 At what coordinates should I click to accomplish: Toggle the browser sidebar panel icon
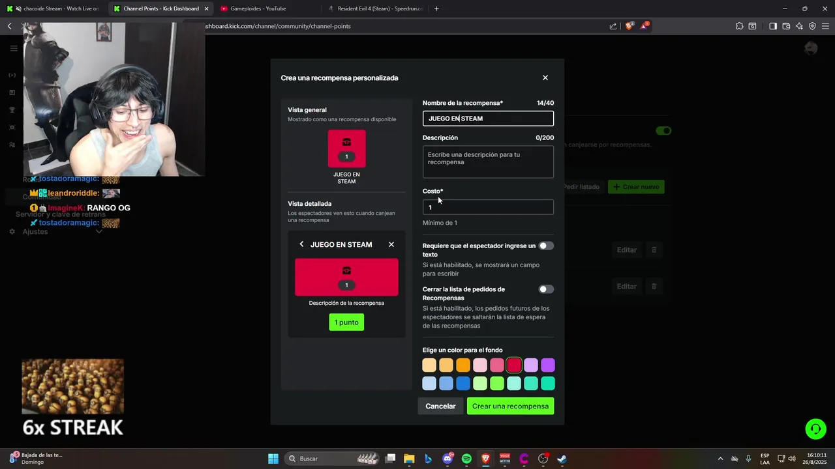[773, 26]
